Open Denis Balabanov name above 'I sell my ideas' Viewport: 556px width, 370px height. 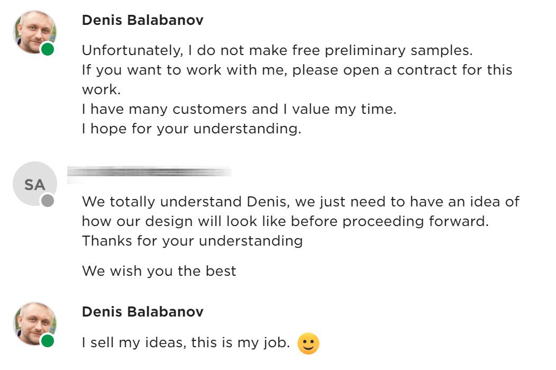[142, 312]
